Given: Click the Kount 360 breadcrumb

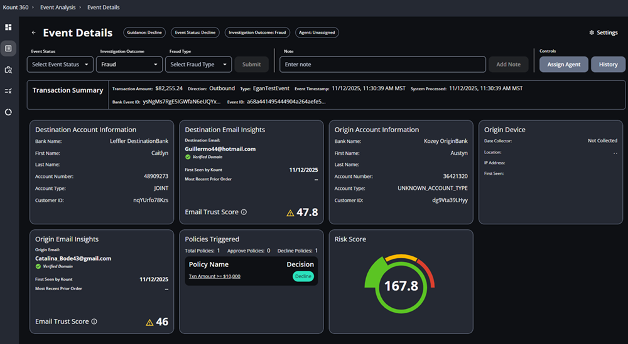Looking at the screenshot, I should coord(16,7).
